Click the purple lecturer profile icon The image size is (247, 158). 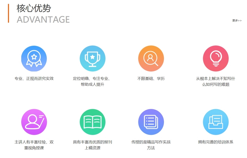pyautogui.click(x=34, y=122)
